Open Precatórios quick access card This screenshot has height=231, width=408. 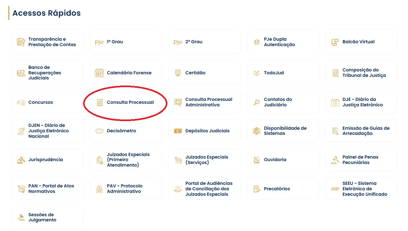pyautogui.click(x=277, y=189)
